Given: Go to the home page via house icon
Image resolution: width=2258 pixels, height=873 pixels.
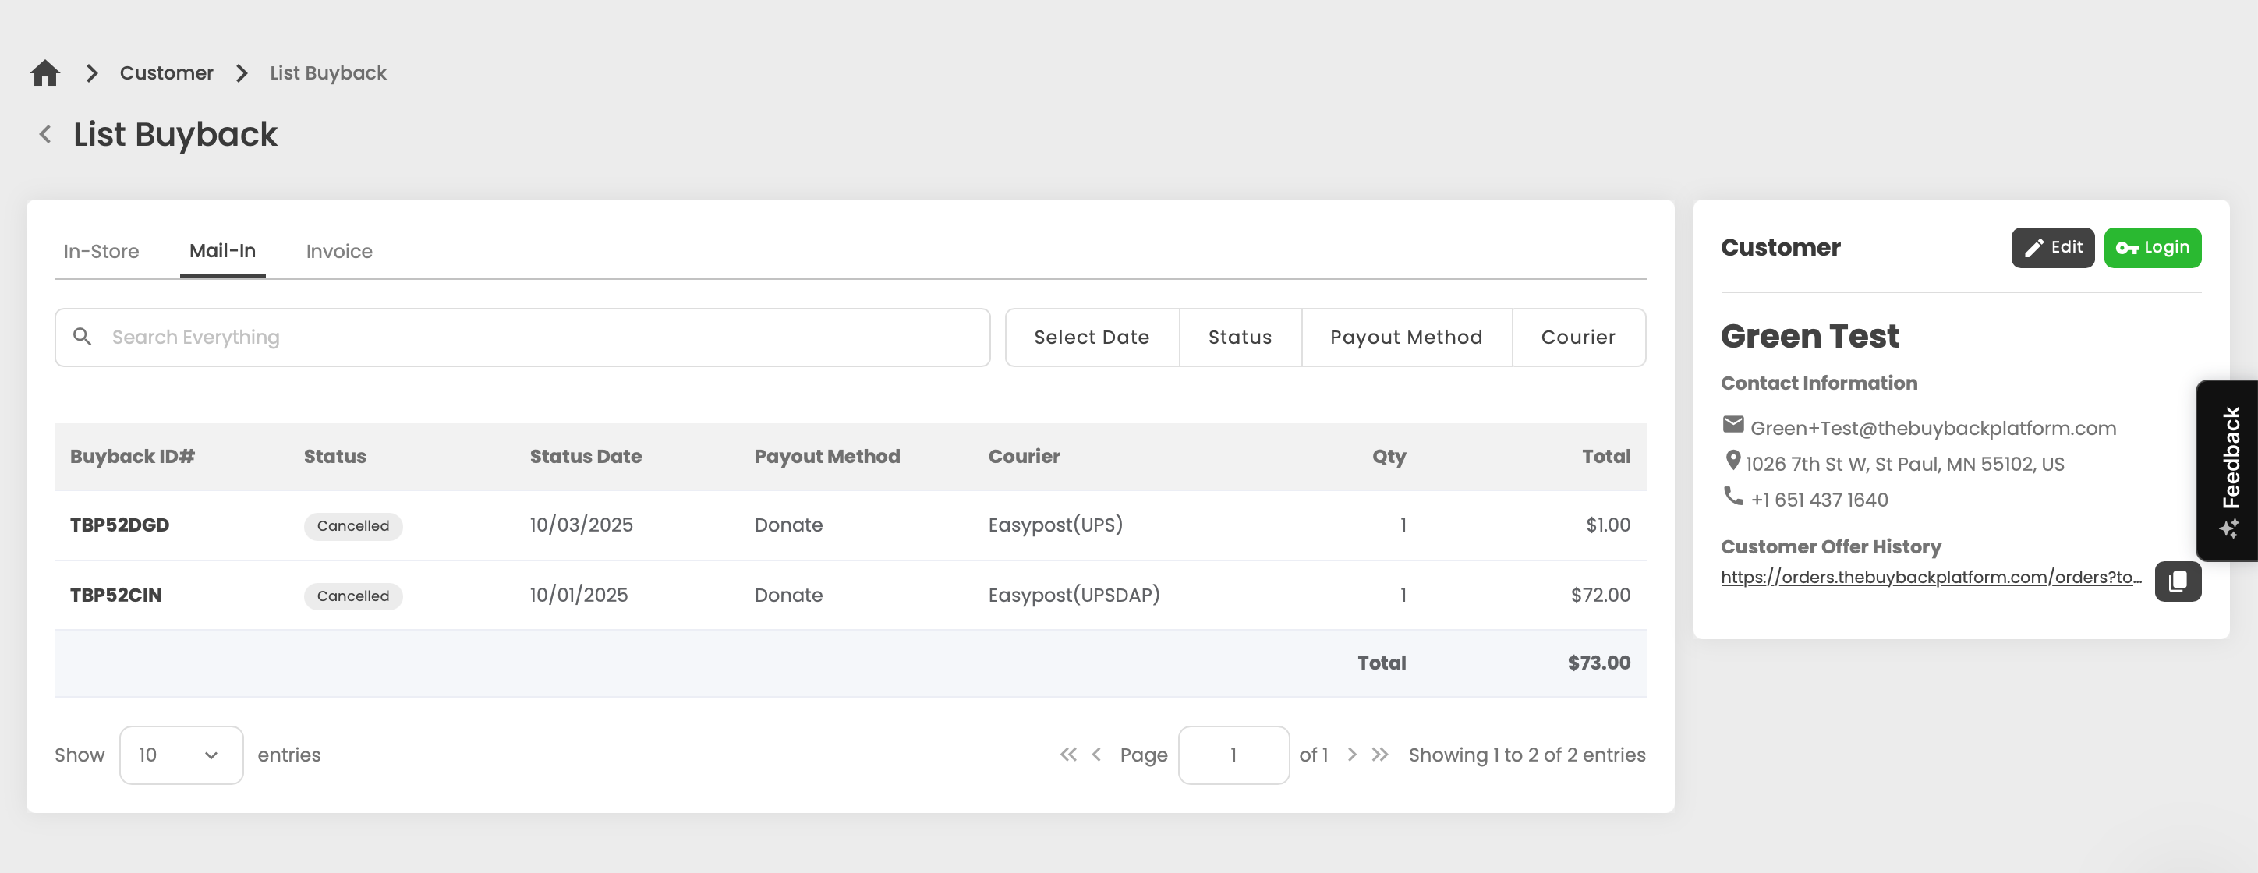Looking at the screenshot, I should click(x=44, y=72).
